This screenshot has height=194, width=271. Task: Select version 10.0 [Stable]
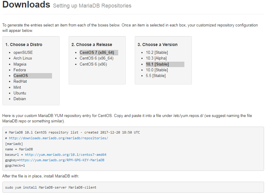click(x=157, y=70)
